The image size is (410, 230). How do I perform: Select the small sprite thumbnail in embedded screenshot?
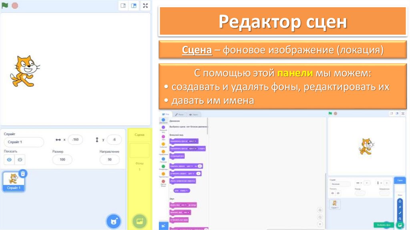335,204
